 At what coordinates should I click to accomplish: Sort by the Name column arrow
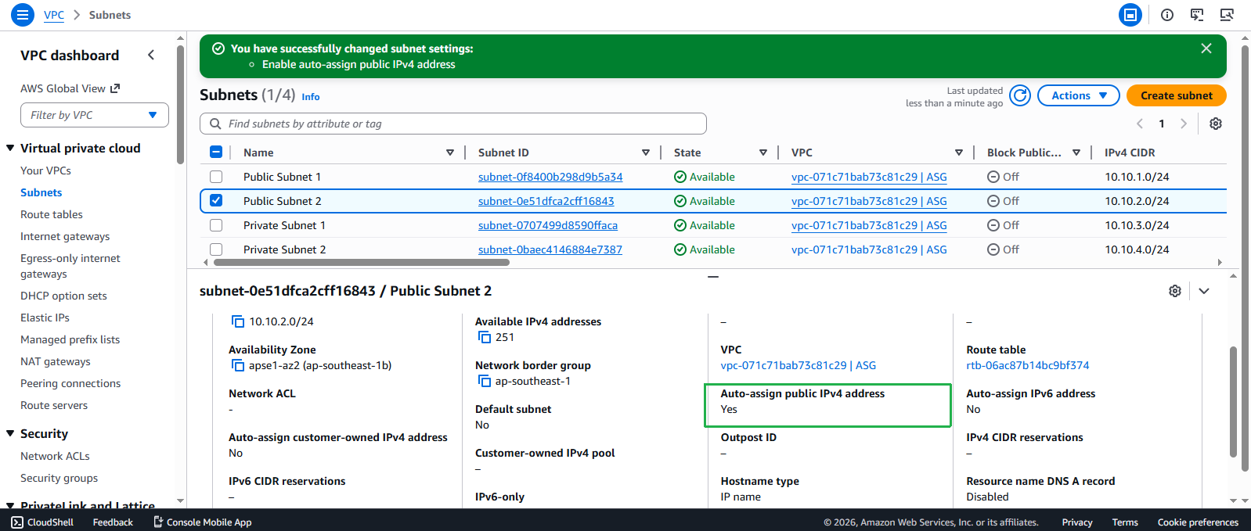[x=450, y=152]
